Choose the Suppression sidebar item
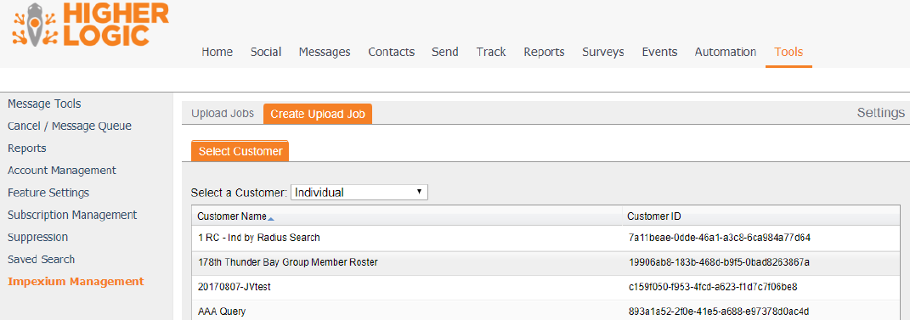Image resolution: width=910 pixels, height=320 pixels. tap(37, 237)
